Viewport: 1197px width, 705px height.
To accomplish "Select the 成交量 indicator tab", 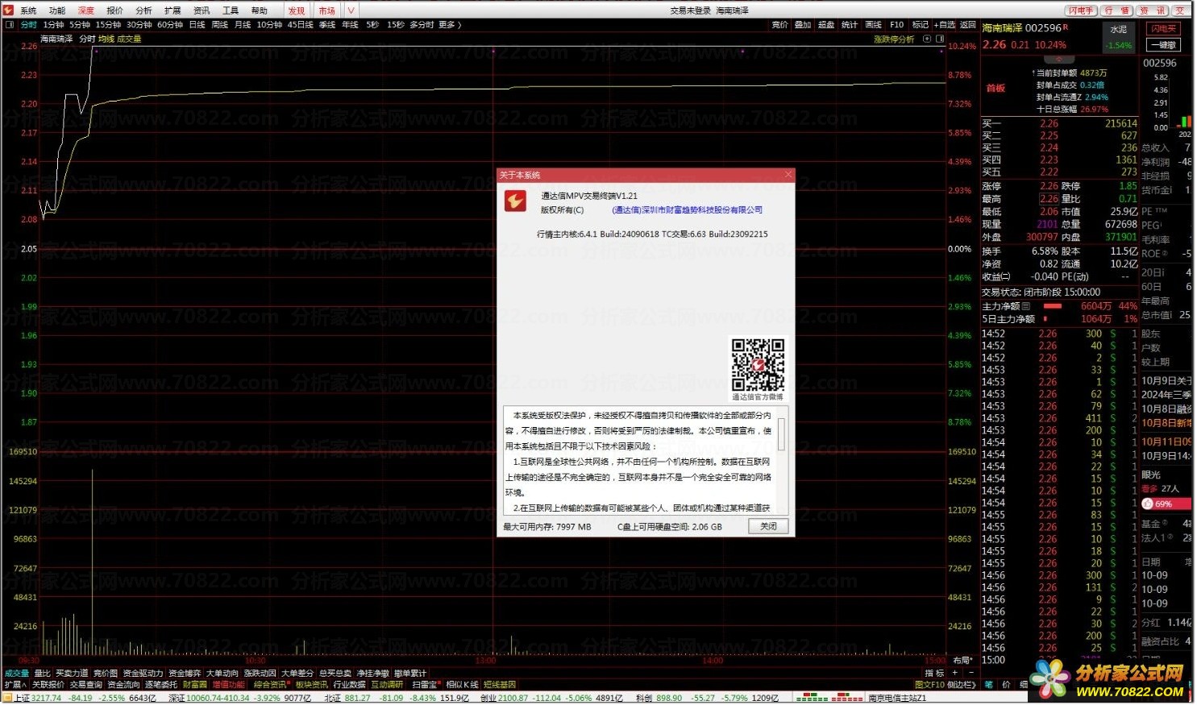I will [x=17, y=673].
